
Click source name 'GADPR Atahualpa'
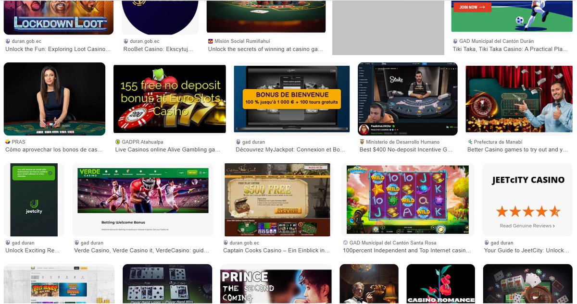coord(143,142)
